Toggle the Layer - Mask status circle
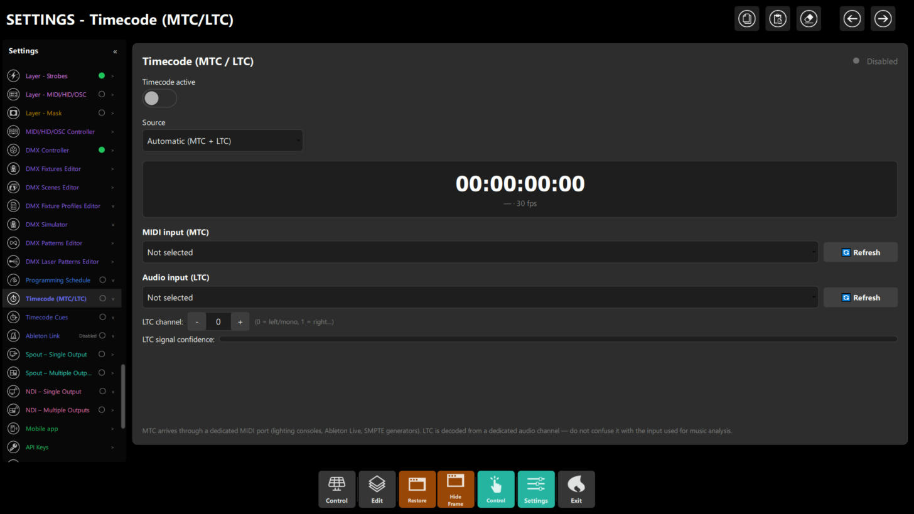The height and width of the screenshot is (514, 914). pyautogui.click(x=102, y=113)
